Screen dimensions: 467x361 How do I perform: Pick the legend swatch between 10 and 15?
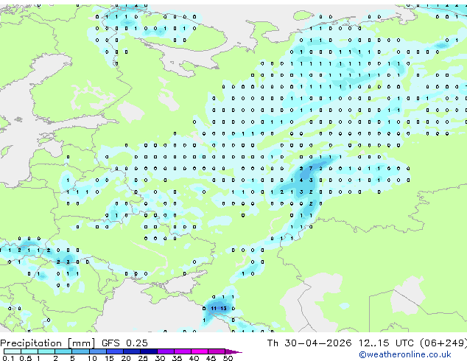click(98, 351)
